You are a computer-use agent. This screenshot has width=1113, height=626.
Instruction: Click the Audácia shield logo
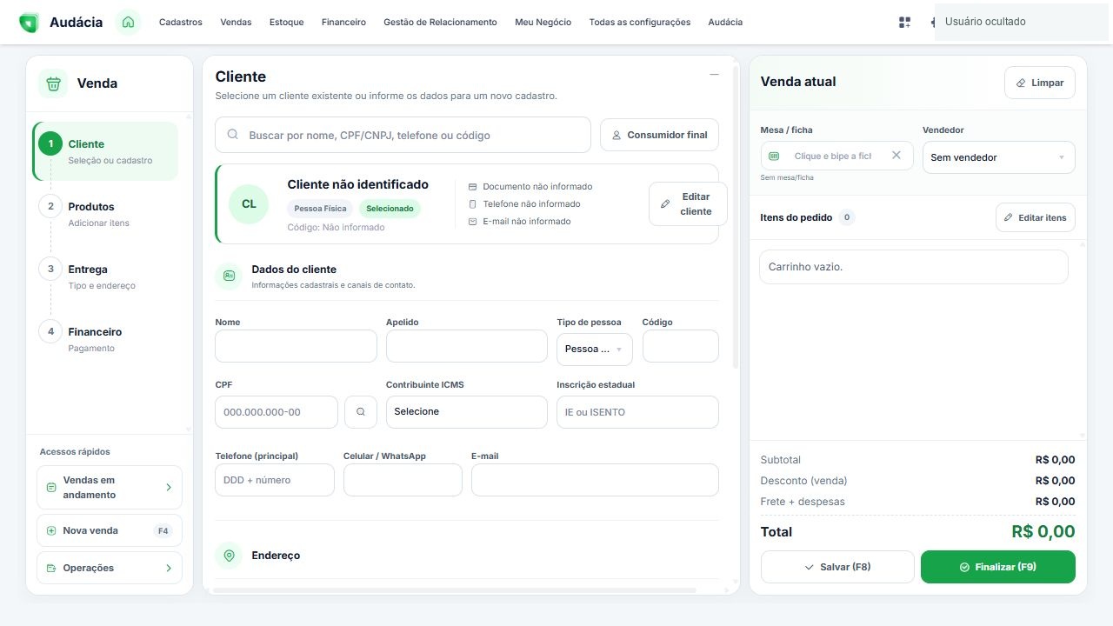coord(29,23)
